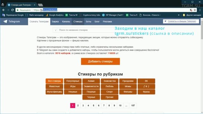Go to pagination page 10
The height and width of the screenshot is (114, 203).
pyautogui.click(x=120, y=105)
